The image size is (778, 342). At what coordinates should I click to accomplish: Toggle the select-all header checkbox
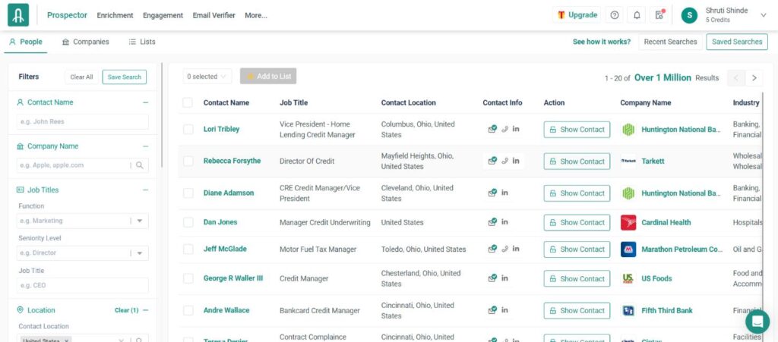[x=188, y=102]
